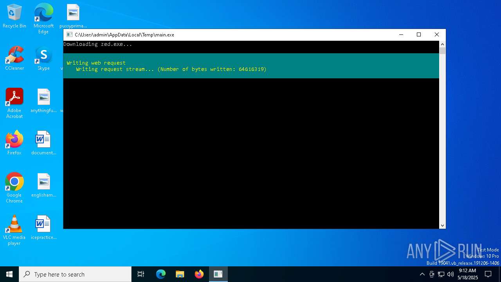Click the console scrollbar up arrow
Image resolution: width=501 pixels, height=282 pixels.
click(443, 44)
